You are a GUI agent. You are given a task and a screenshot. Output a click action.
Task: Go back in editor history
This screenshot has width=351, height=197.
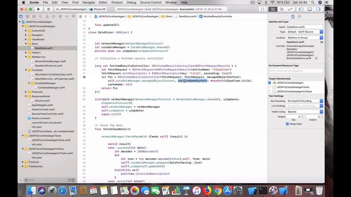(x=86, y=16)
